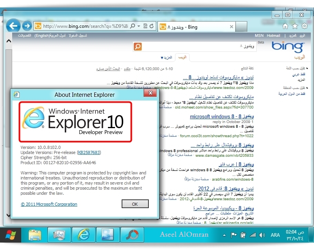Refresh the page with the reload icon
The image size is (314, 250).
[152, 26]
